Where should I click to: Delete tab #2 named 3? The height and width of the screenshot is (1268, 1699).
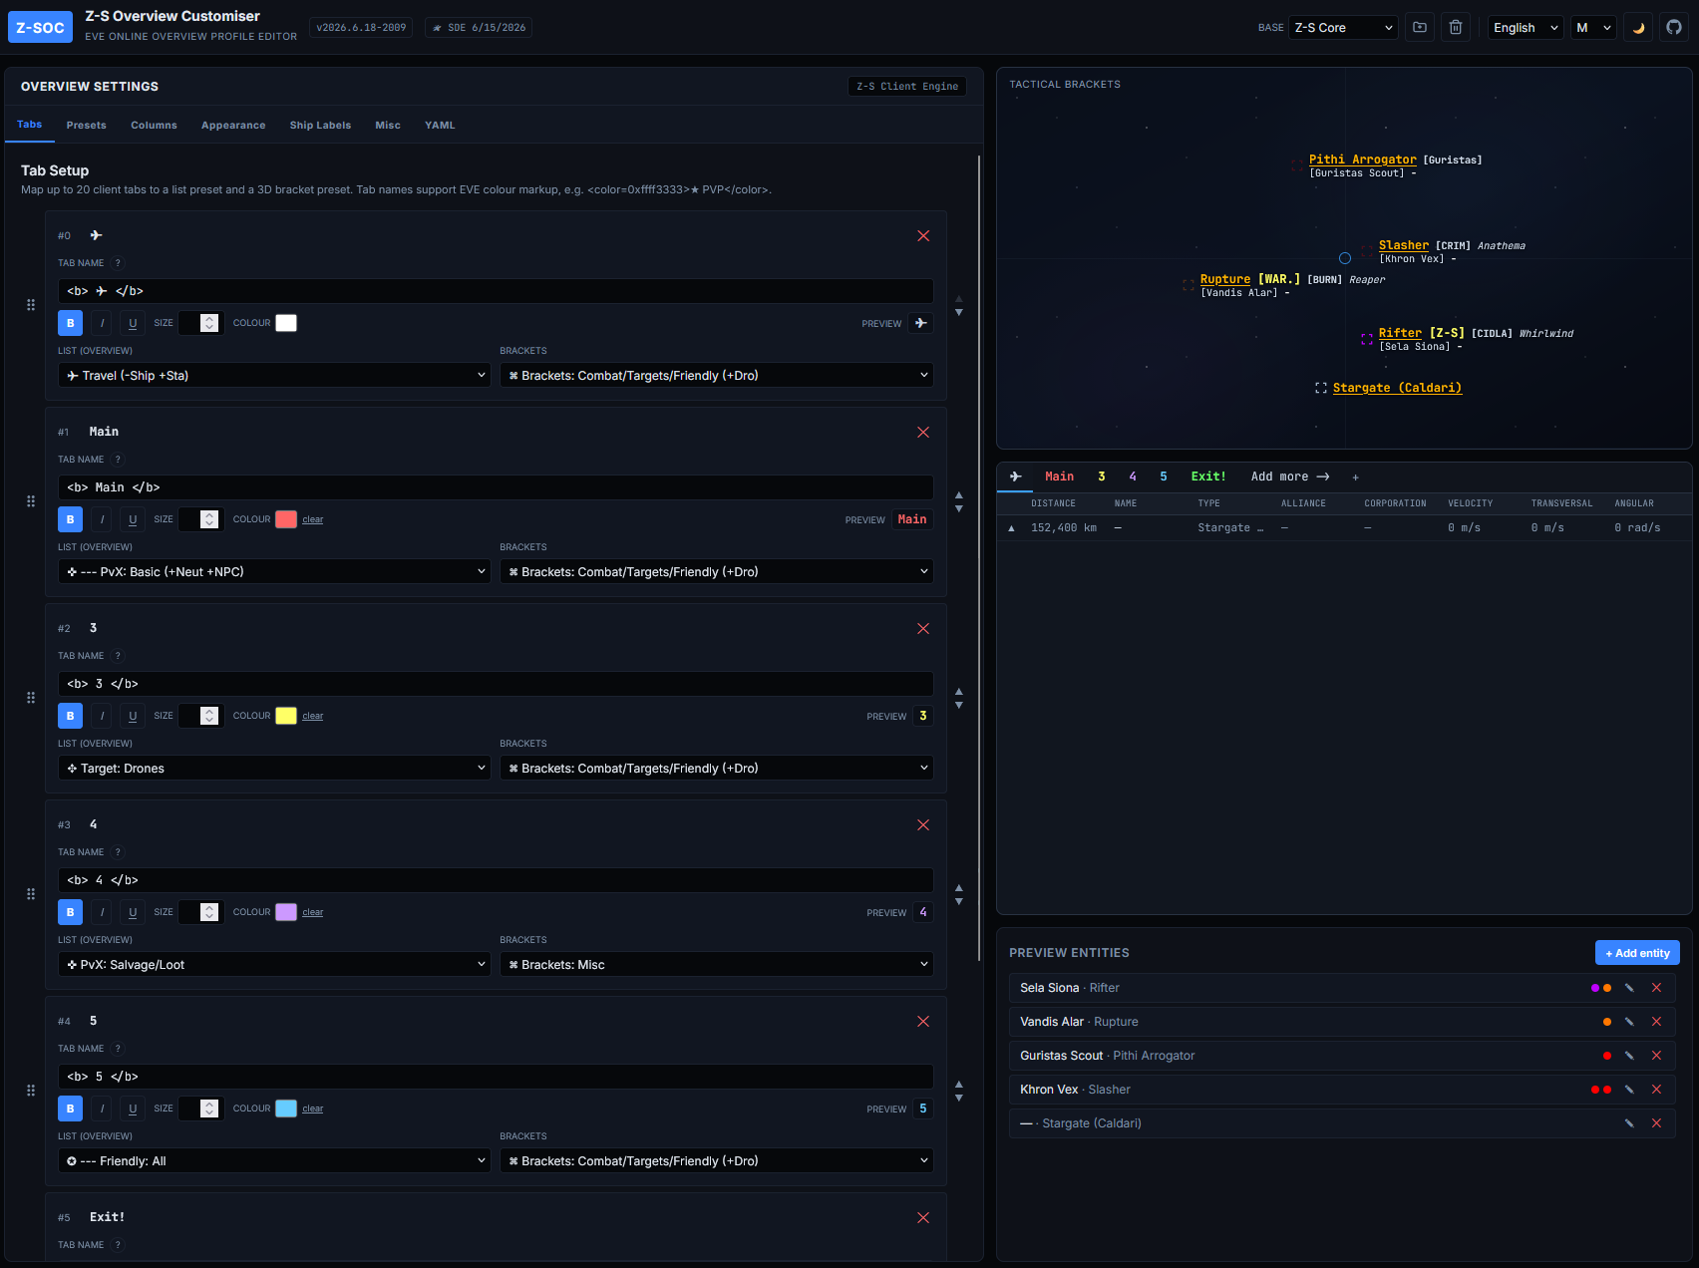(923, 629)
